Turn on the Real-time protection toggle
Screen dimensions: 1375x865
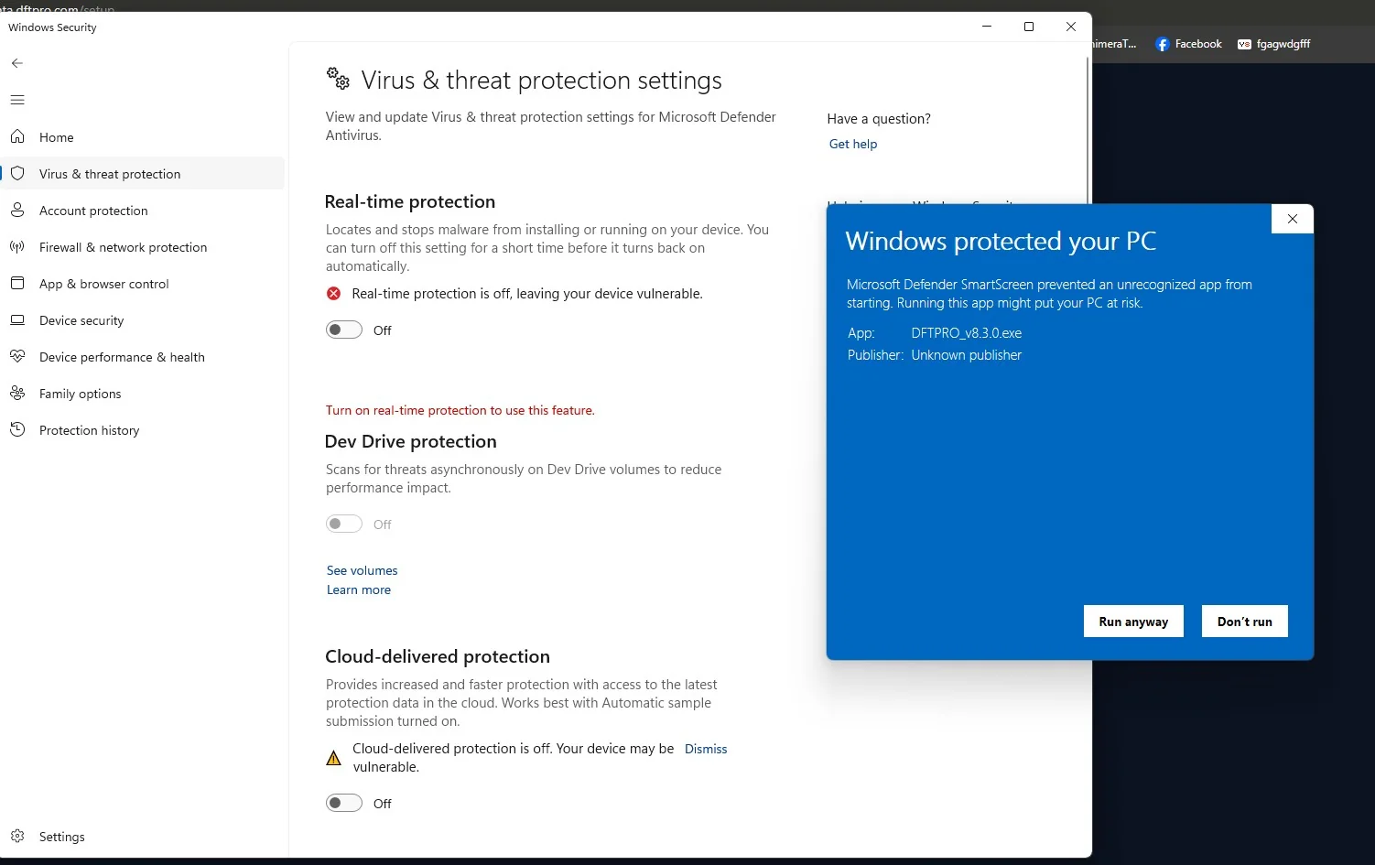tap(344, 330)
